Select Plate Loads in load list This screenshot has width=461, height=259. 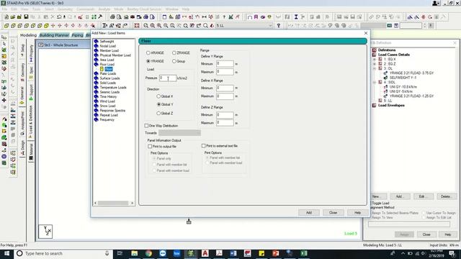[108, 73]
